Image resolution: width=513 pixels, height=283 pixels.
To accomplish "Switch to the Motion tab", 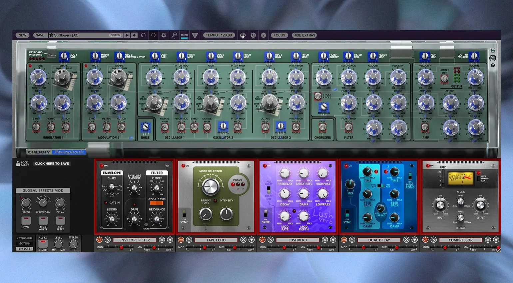I will (24, 243).
